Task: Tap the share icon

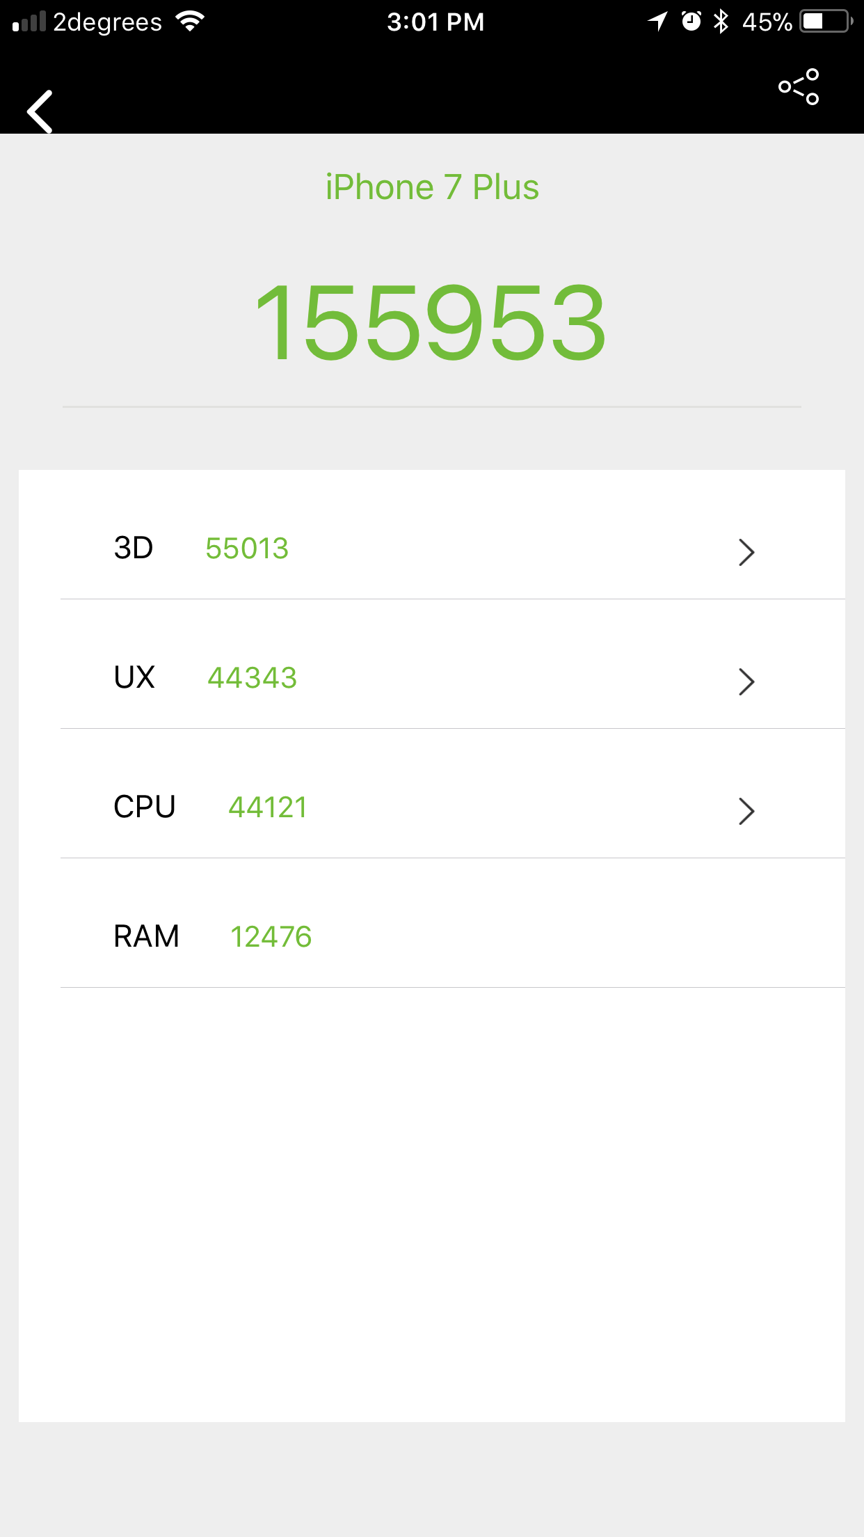Action: [799, 87]
